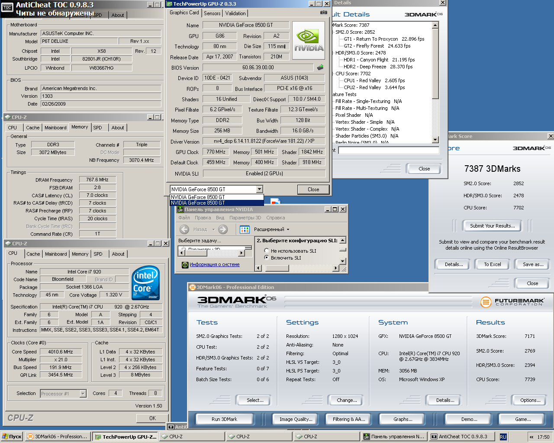
Task: Click the NVIDIA logo in GPU-Z
Action: pos(309,40)
